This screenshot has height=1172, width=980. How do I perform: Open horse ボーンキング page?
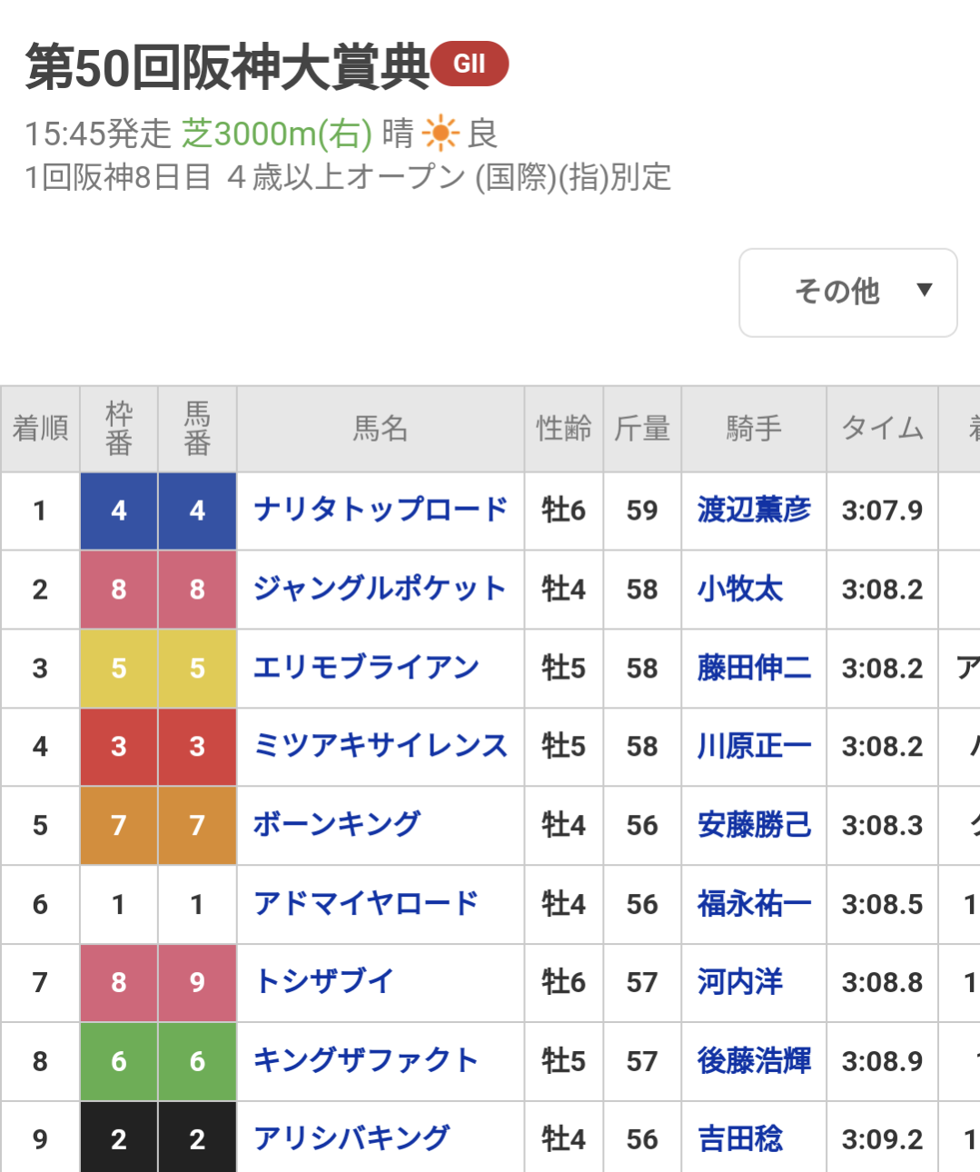pyautogui.click(x=337, y=825)
